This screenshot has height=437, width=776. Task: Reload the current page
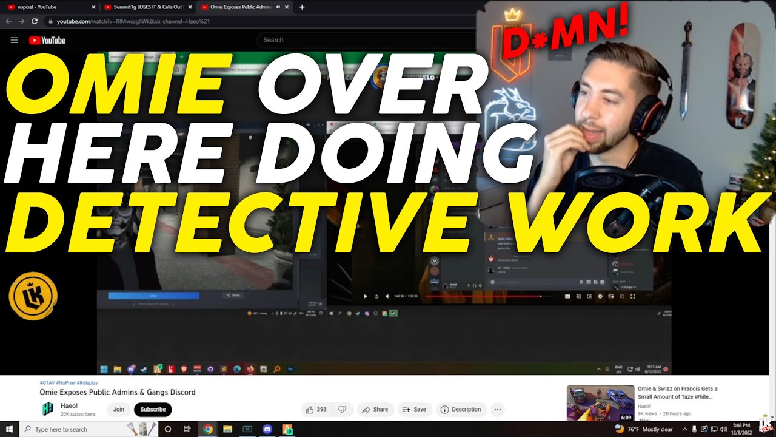[34, 21]
